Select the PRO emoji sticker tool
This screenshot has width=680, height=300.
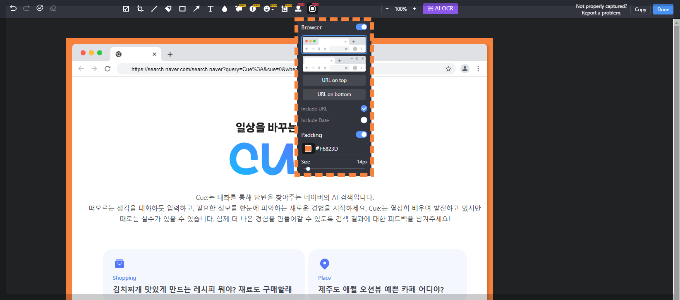click(x=267, y=9)
